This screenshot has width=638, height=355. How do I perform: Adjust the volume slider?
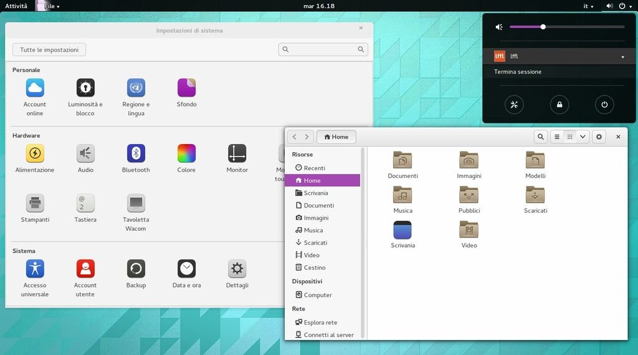pyautogui.click(x=543, y=27)
